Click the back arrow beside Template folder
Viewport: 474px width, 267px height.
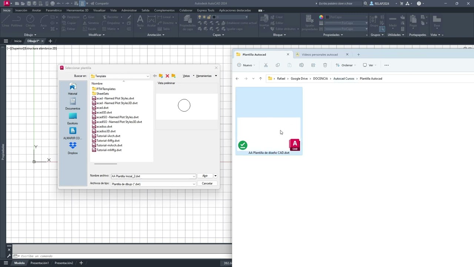(155, 76)
